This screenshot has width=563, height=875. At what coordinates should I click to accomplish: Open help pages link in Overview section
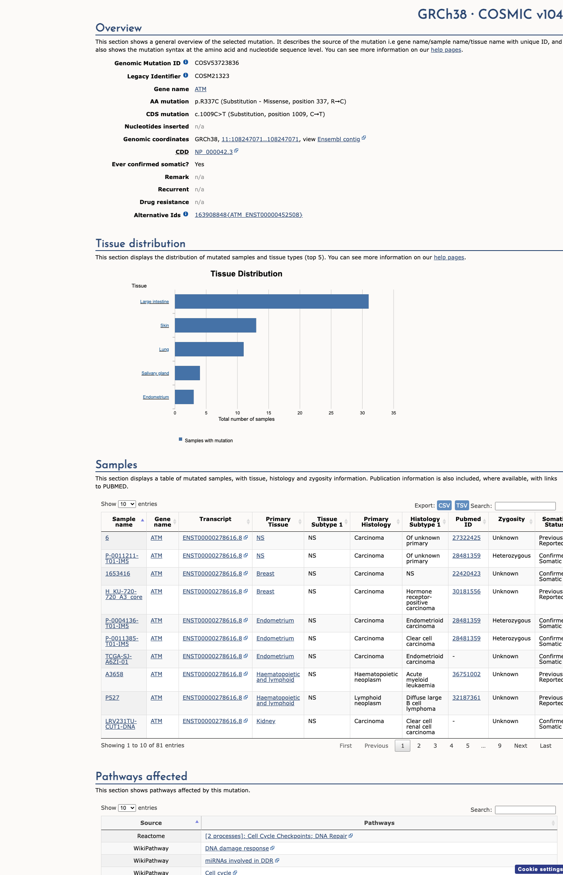point(446,50)
